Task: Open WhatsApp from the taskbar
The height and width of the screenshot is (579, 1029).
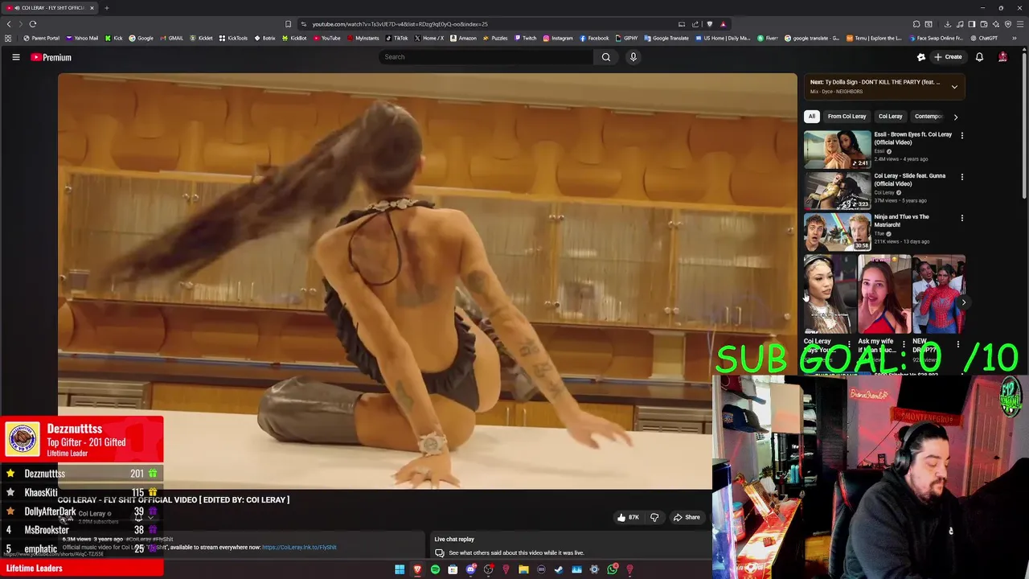Action: [x=612, y=569]
